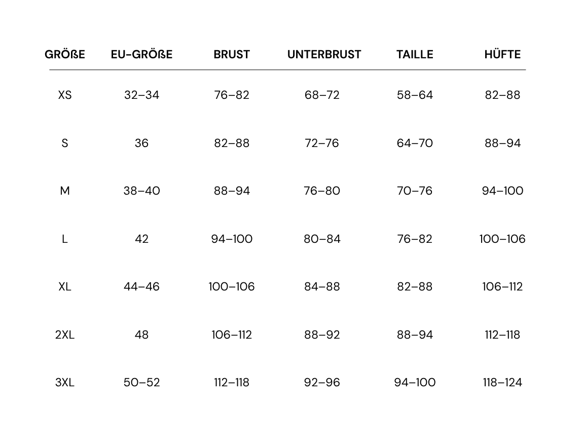Click EU size 50–52 cell

tap(141, 382)
